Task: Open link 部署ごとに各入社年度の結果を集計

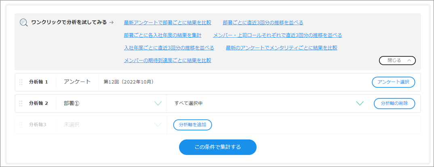Action: 163,35
